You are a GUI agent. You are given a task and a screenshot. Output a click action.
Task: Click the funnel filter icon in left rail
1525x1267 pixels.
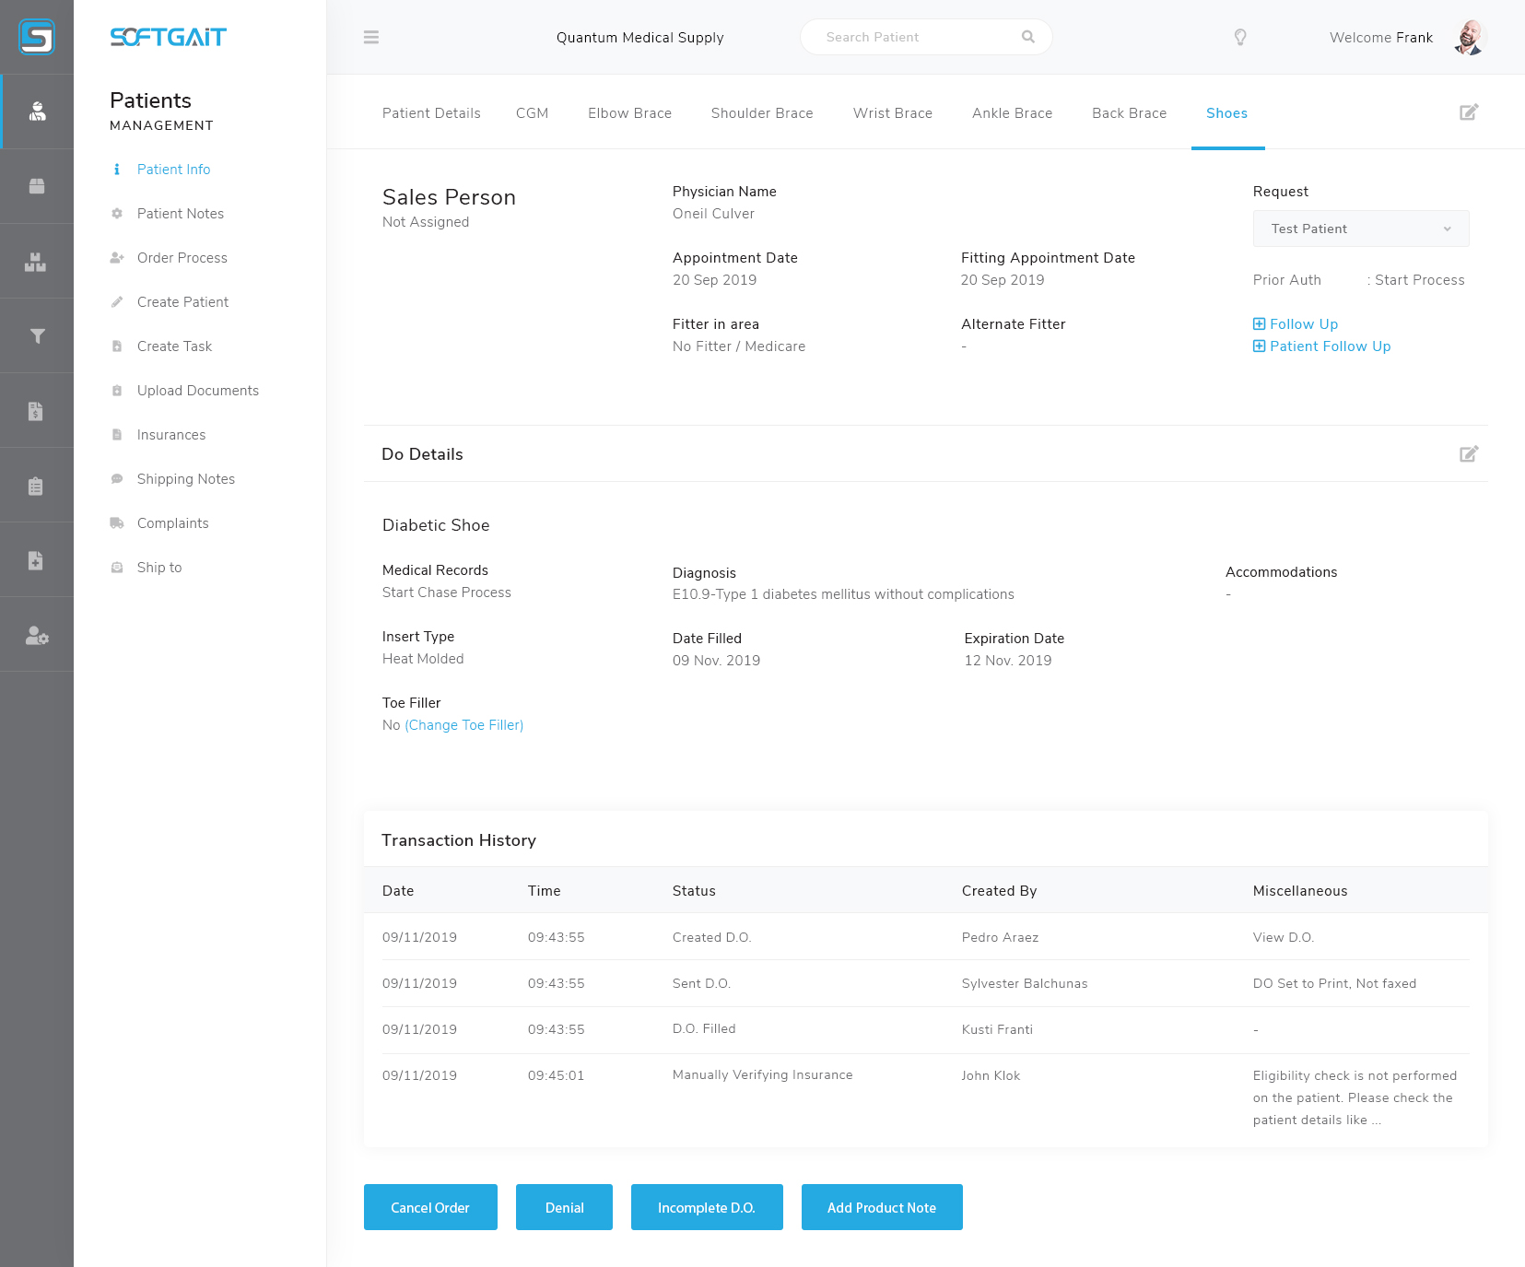(37, 336)
